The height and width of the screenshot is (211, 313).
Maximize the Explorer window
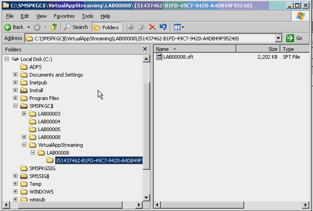297,5
